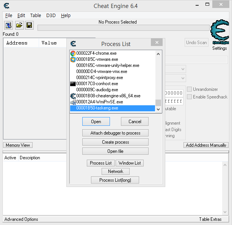The image size is (232, 225).
Task: Click the Undo Scan button
Action: [x=196, y=43]
